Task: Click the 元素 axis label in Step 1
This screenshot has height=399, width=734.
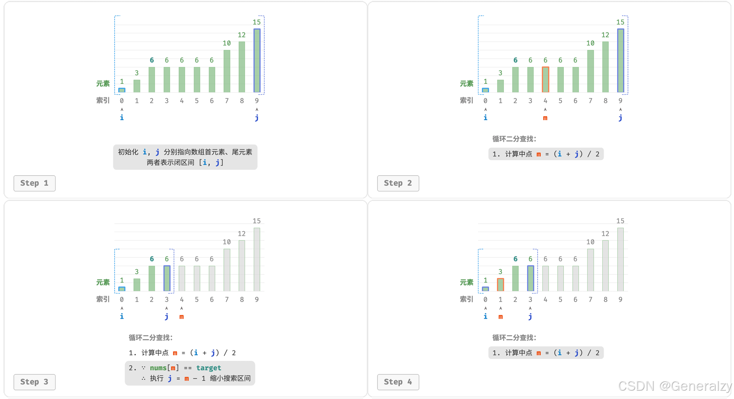Action: coord(103,83)
